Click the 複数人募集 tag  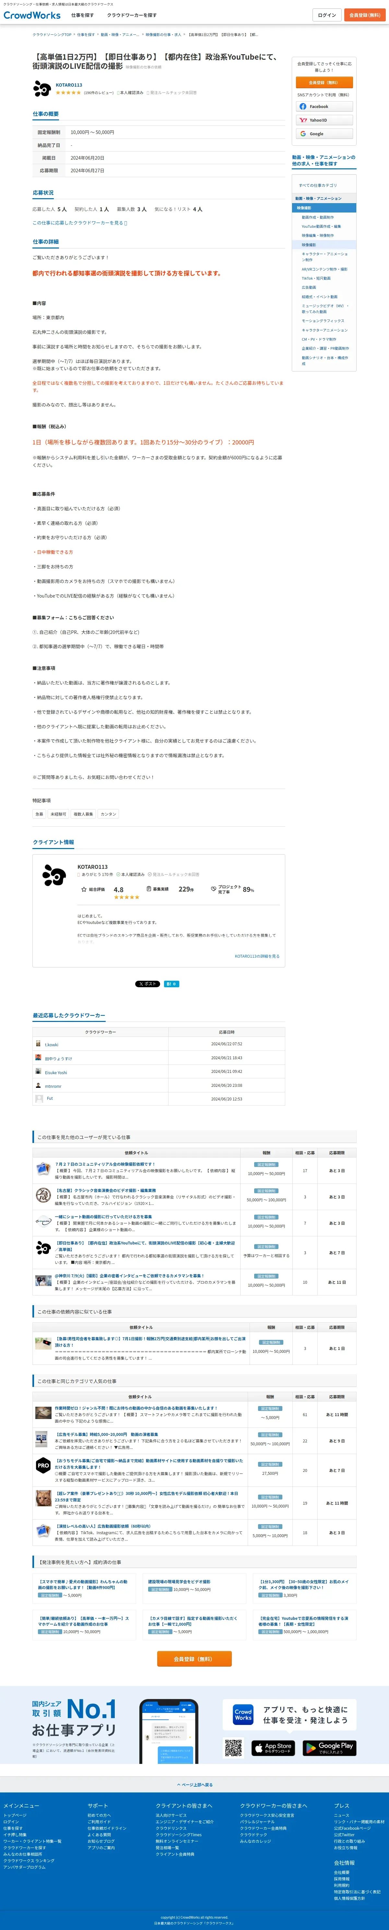(83, 814)
